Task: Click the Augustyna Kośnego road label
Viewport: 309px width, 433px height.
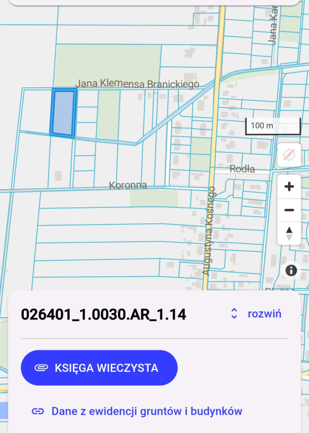Action: 209,231
